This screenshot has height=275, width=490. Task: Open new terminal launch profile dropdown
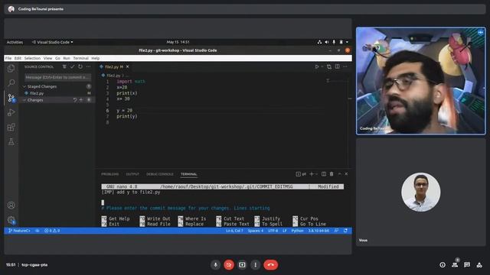(x=316, y=174)
